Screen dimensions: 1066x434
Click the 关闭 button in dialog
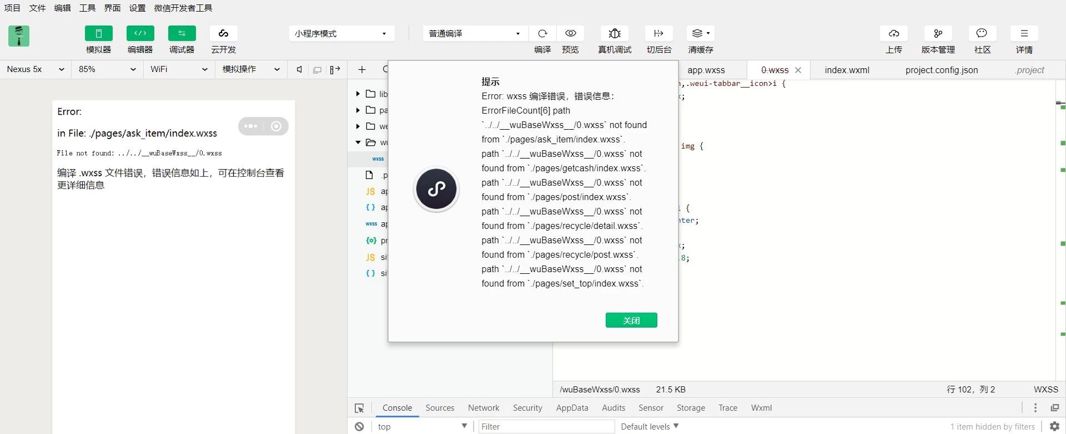(631, 320)
